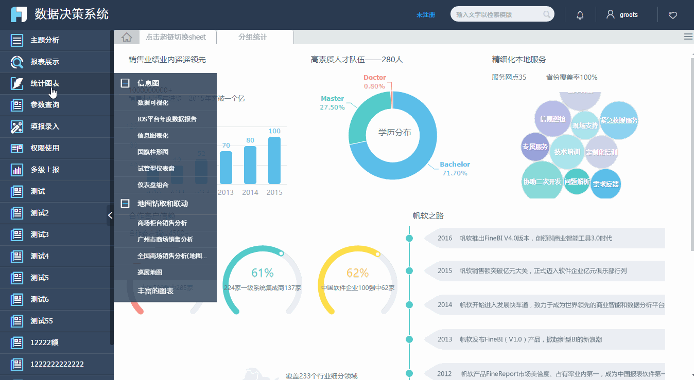Click the 测试4 sidebar icon
The width and height of the screenshot is (694, 380).
tap(17, 256)
